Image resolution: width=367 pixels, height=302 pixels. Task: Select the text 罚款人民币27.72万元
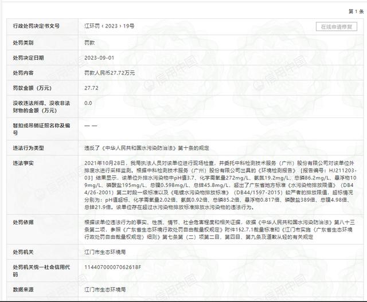coord(110,73)
